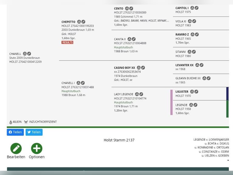233x175 pixels.
Task: Open pedigree icon next to GLEANN BUIDHE XX
Action: coord(204,78)
